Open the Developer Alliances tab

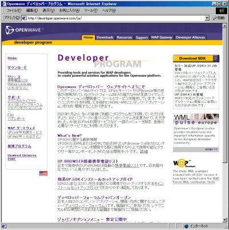pyautogui.click(x=191, y=37)
